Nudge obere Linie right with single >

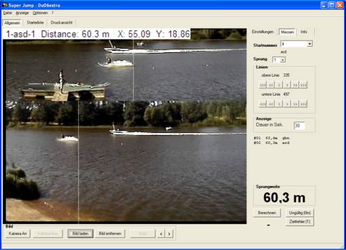click(287, 85)
